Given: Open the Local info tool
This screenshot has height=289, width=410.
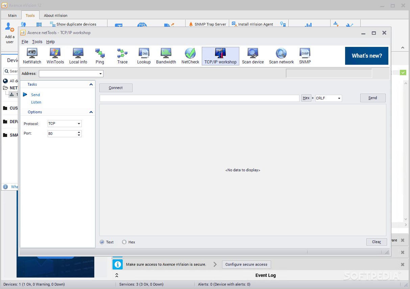Looking at the screenshot, I should tap(78, 56).
